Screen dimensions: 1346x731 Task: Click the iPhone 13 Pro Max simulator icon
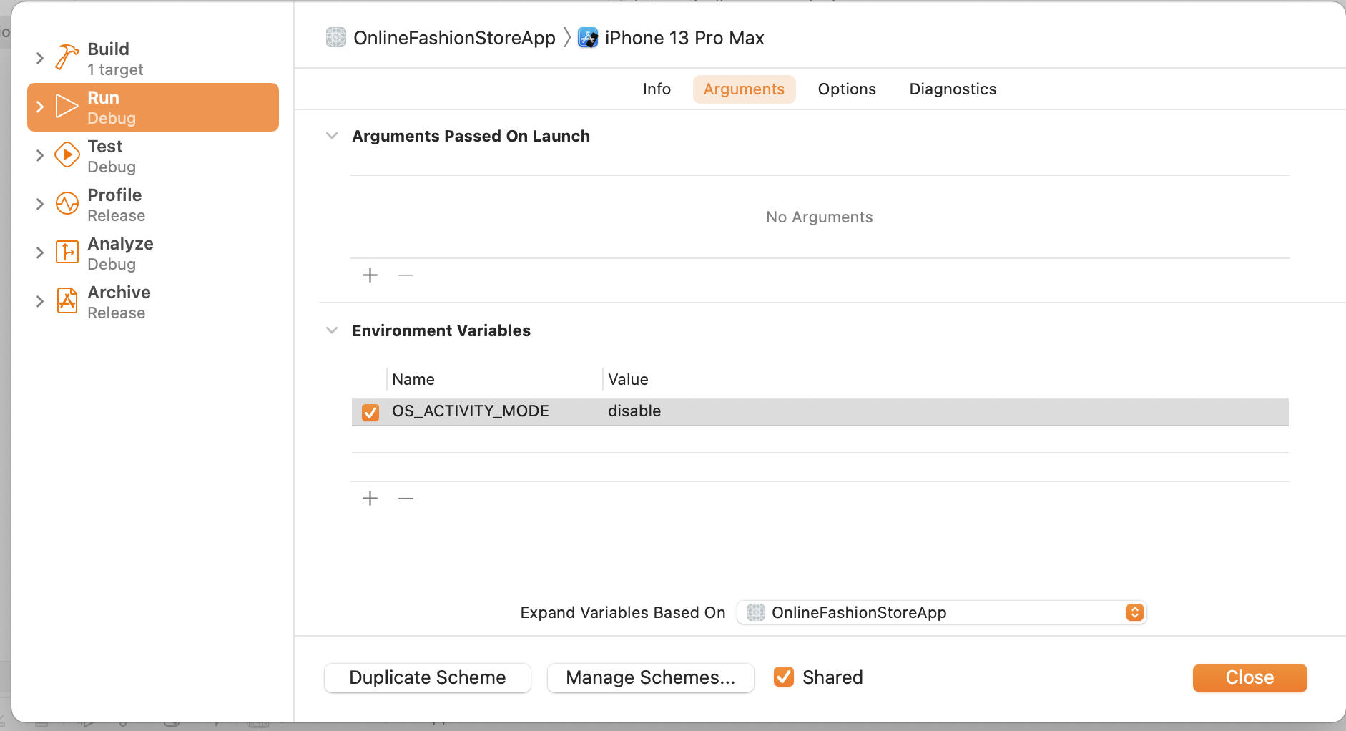point(588,38)
